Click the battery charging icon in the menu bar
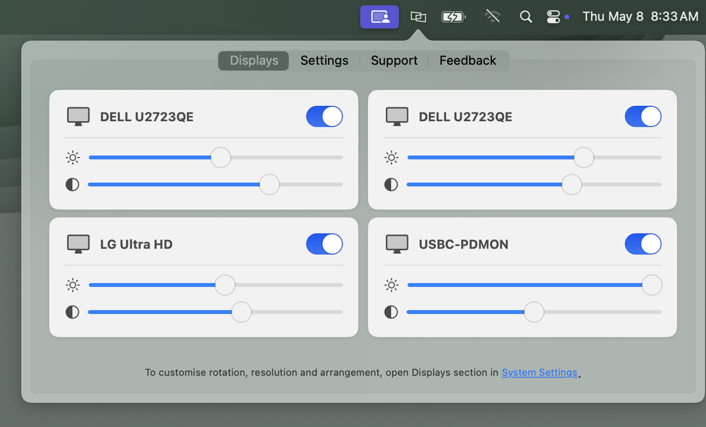The height and width of the screenshot is (427, 706). click(x=453, y=16)
